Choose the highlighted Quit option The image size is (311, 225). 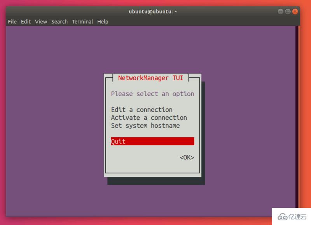pos(152,141)
